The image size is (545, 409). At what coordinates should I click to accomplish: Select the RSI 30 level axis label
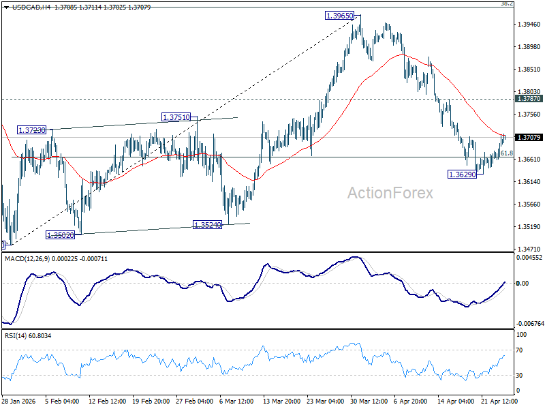click(519, 376)
